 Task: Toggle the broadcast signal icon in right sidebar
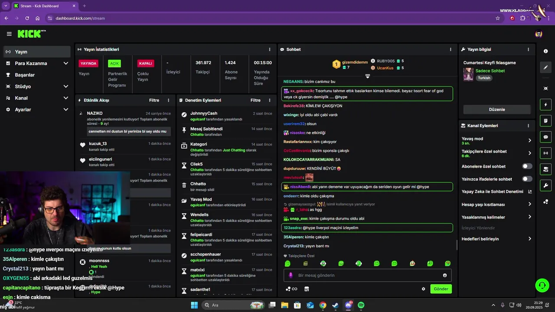pos(545,153)
